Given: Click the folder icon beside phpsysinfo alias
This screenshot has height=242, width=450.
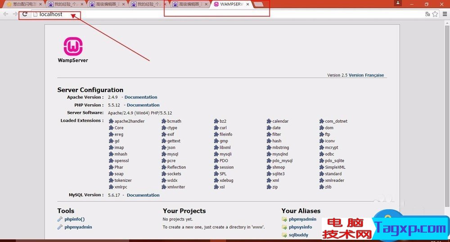Looking at the screenshot, I should point(284,227).
